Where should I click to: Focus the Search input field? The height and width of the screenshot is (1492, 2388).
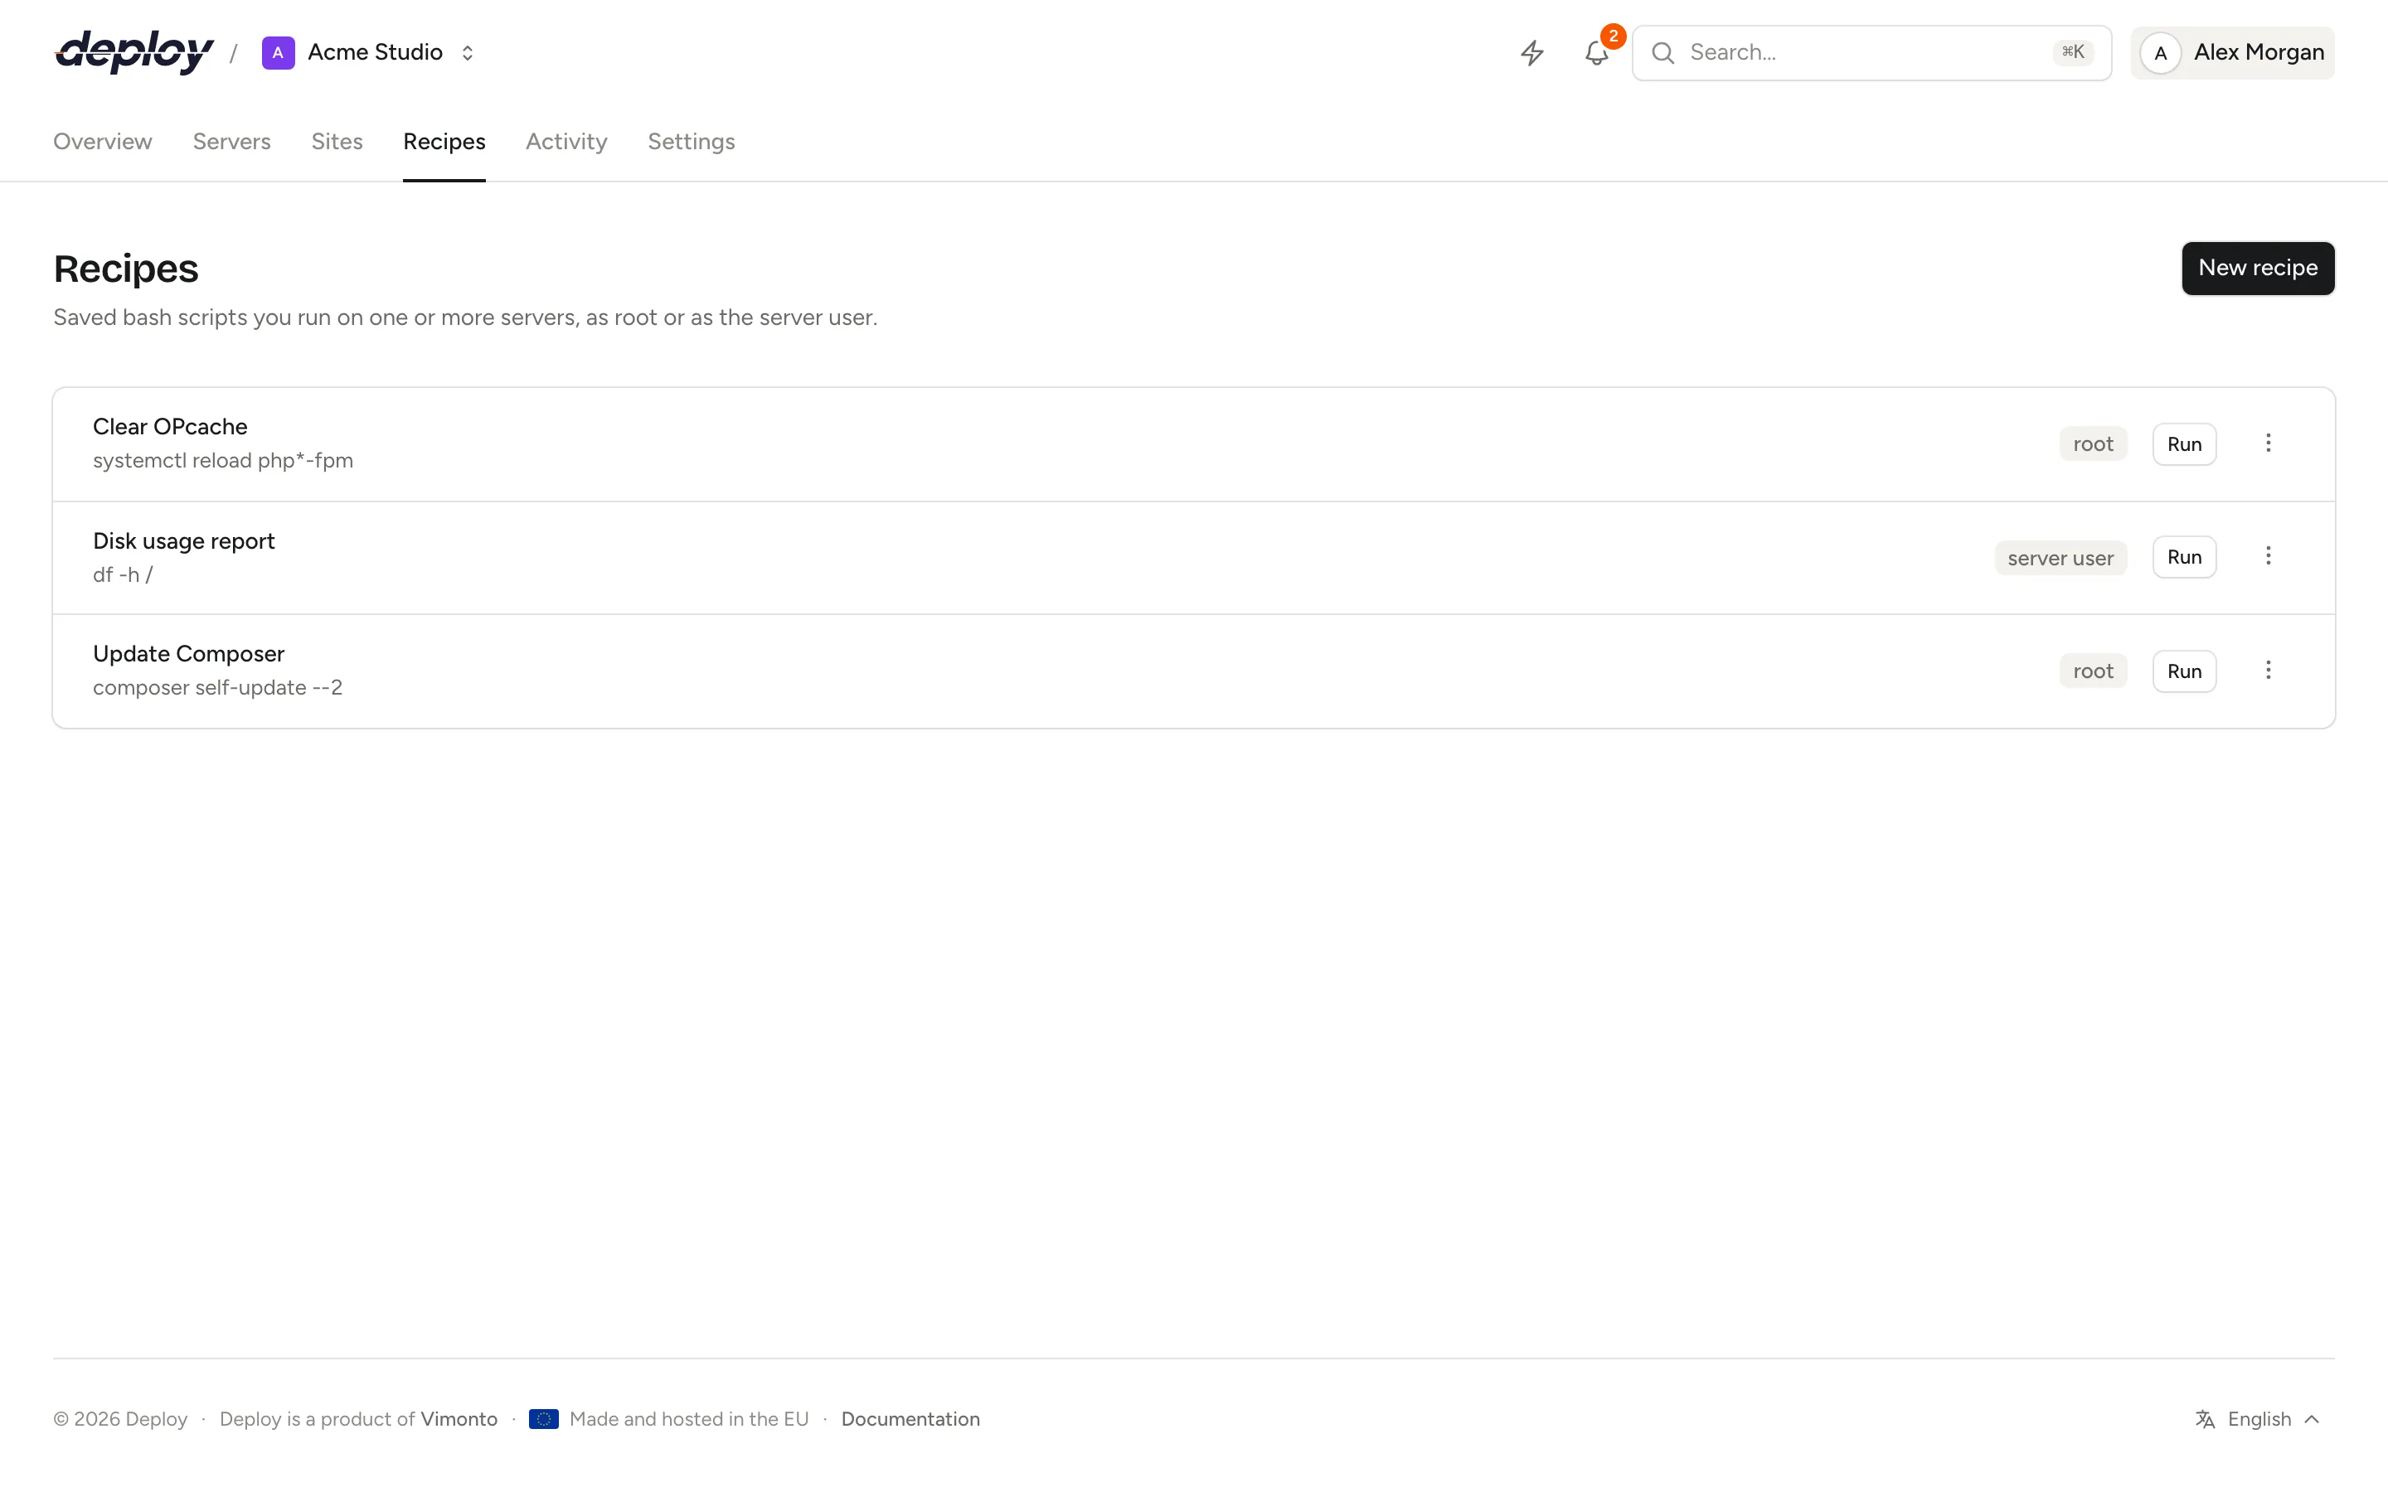[x=1871, y=52]
